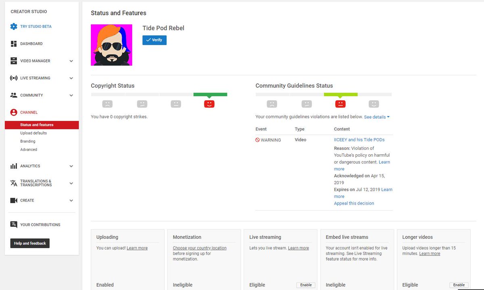Viewport: 484px width, 290px height.
Task: Click the lime Community Guidelines status segment
Action: coord(341,95)
